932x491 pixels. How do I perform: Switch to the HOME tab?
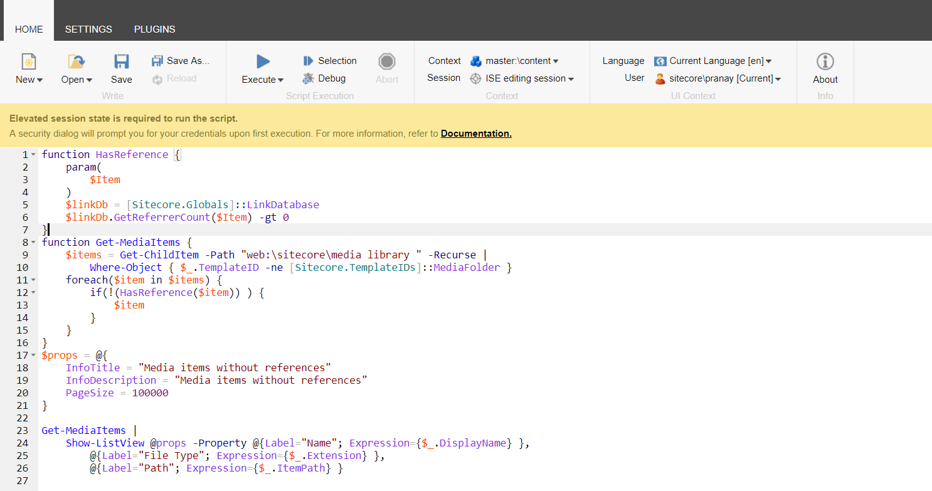pyautogui.click(x=29, y=29)
